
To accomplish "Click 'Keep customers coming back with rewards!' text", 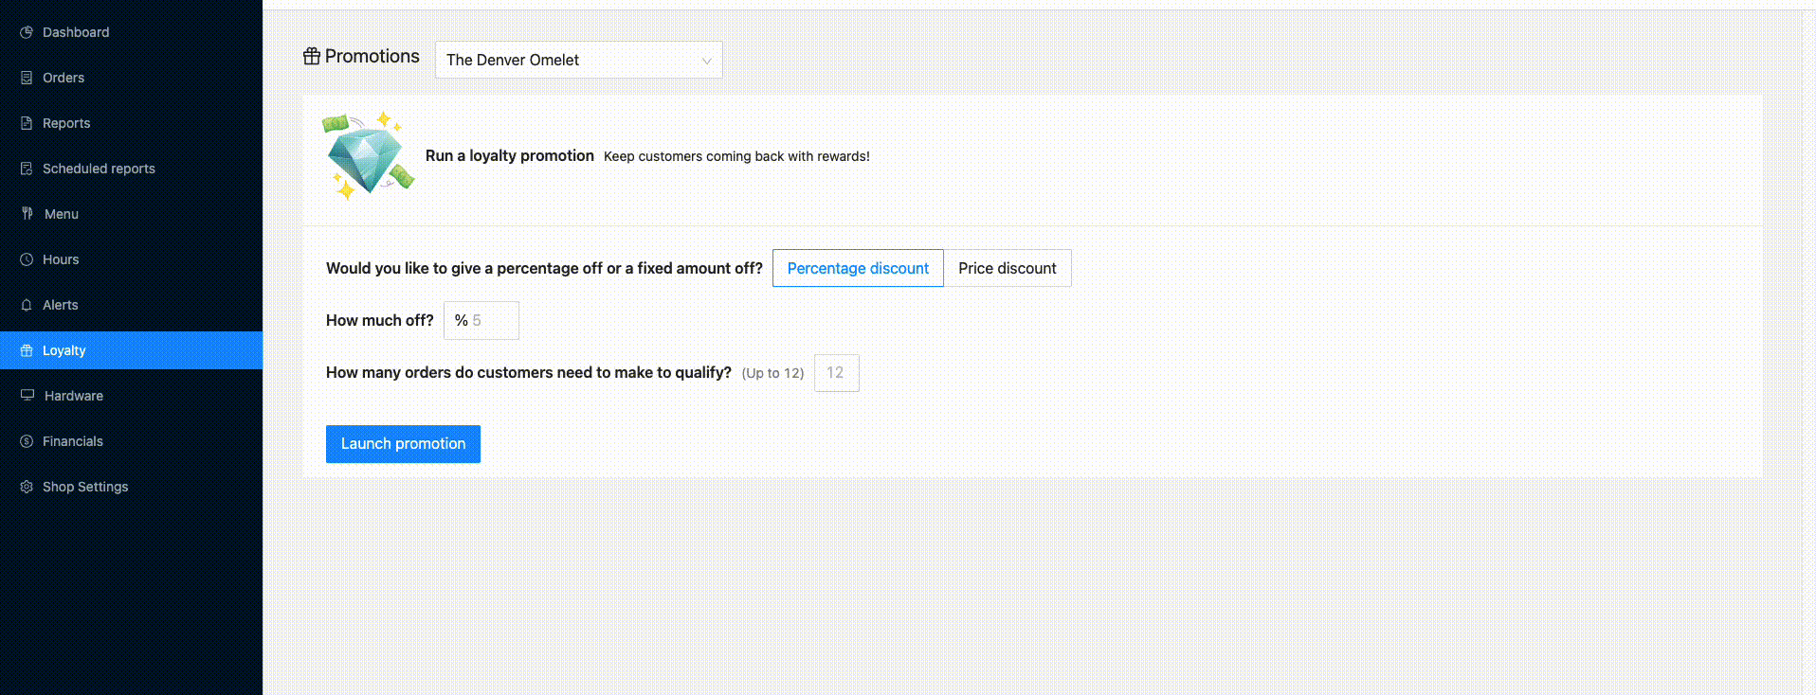I will tap(736, 156).
